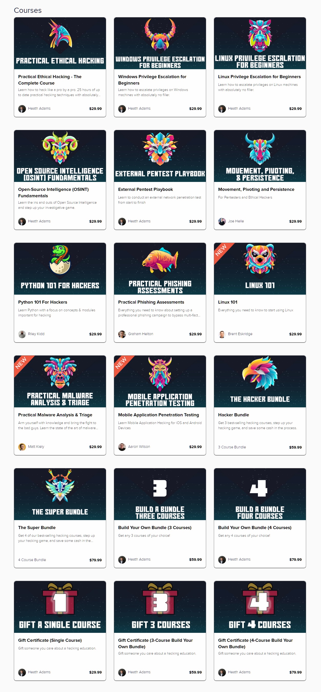Click Joe Helle's instructor avatar
The height and width of the screenshot is (692, 321).
222,221
